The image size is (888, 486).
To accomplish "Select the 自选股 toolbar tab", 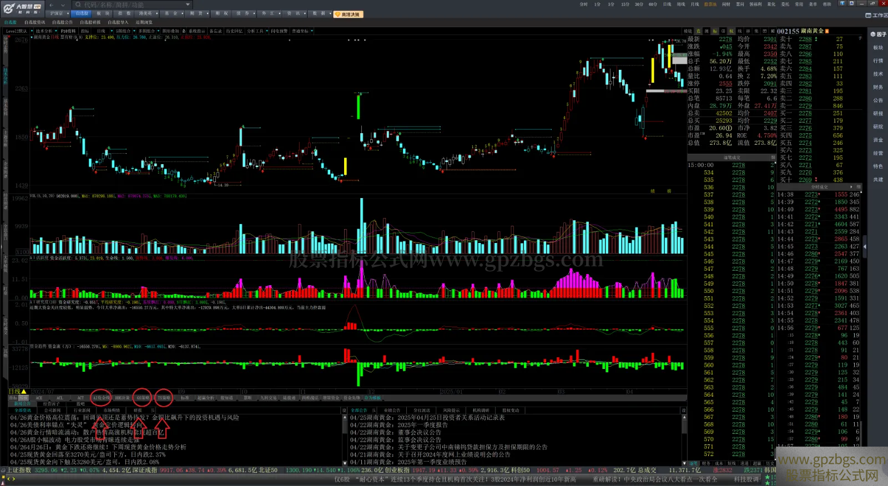I will tap(82, 13).
